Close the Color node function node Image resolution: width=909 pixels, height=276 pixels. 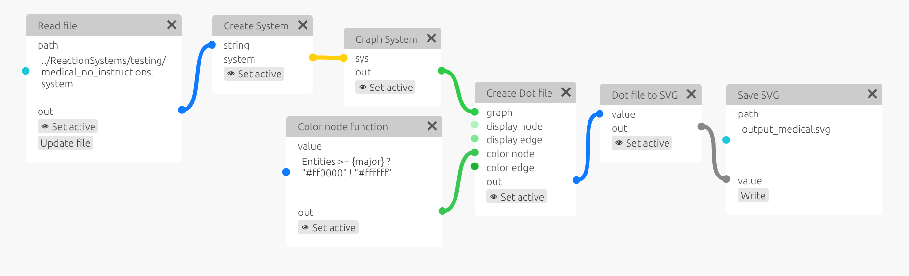tap(432, 126)
